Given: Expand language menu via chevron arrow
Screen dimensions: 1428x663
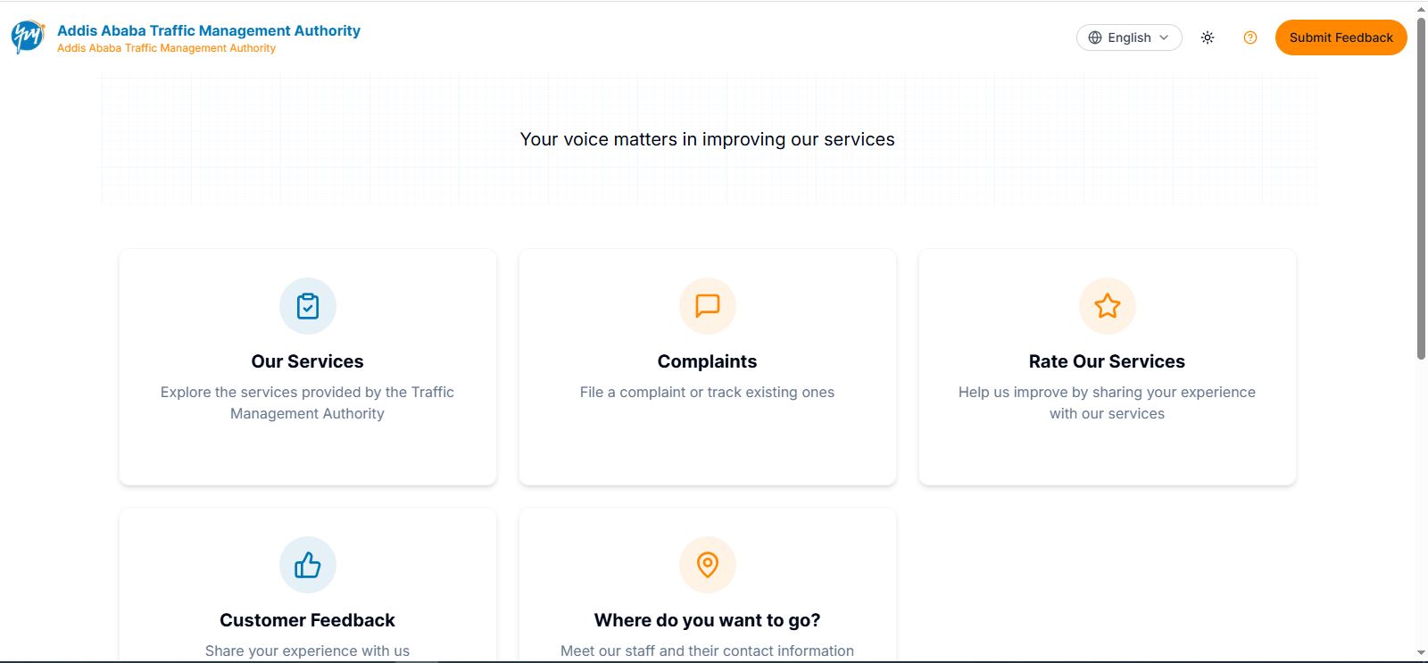Looking at the screenshot, I should pyautogui.click(x=1164, y=37).
